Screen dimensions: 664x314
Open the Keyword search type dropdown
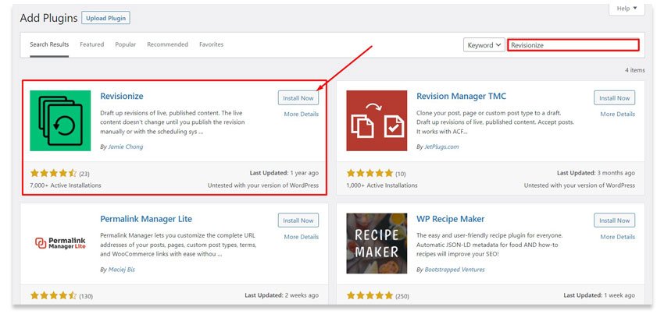(484, 44)
